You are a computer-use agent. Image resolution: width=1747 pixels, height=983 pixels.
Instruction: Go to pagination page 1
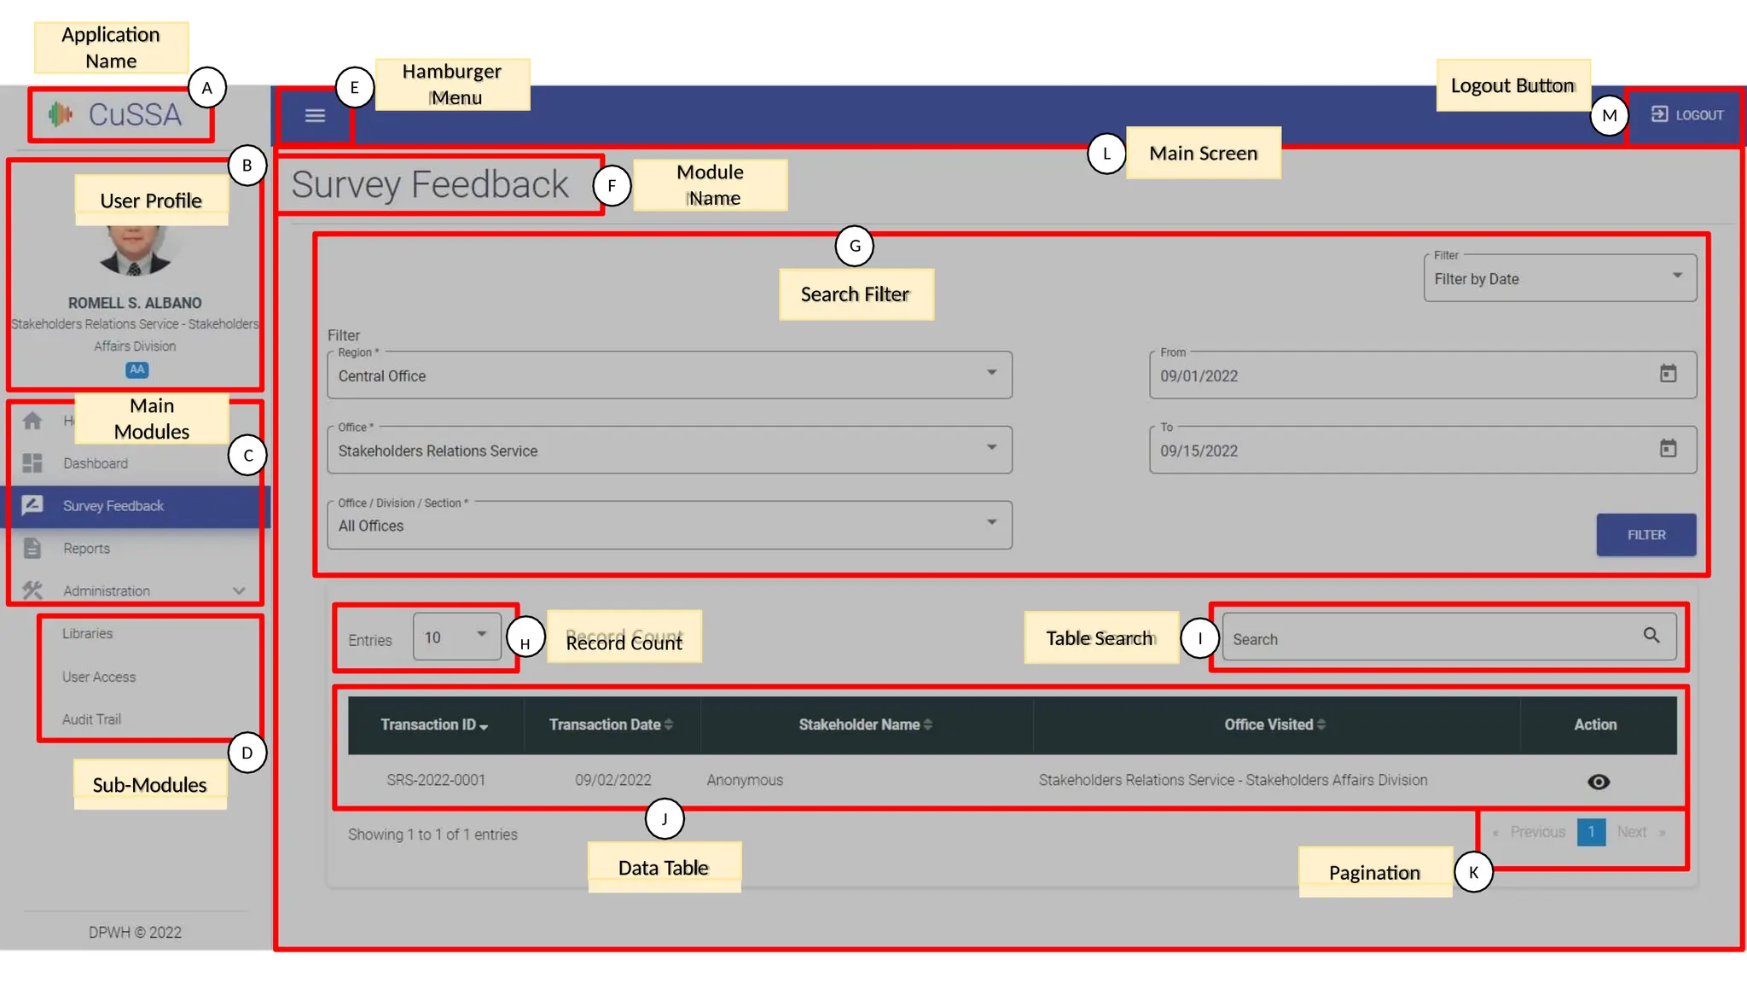pyautogui.click(x=1591, y=832)
